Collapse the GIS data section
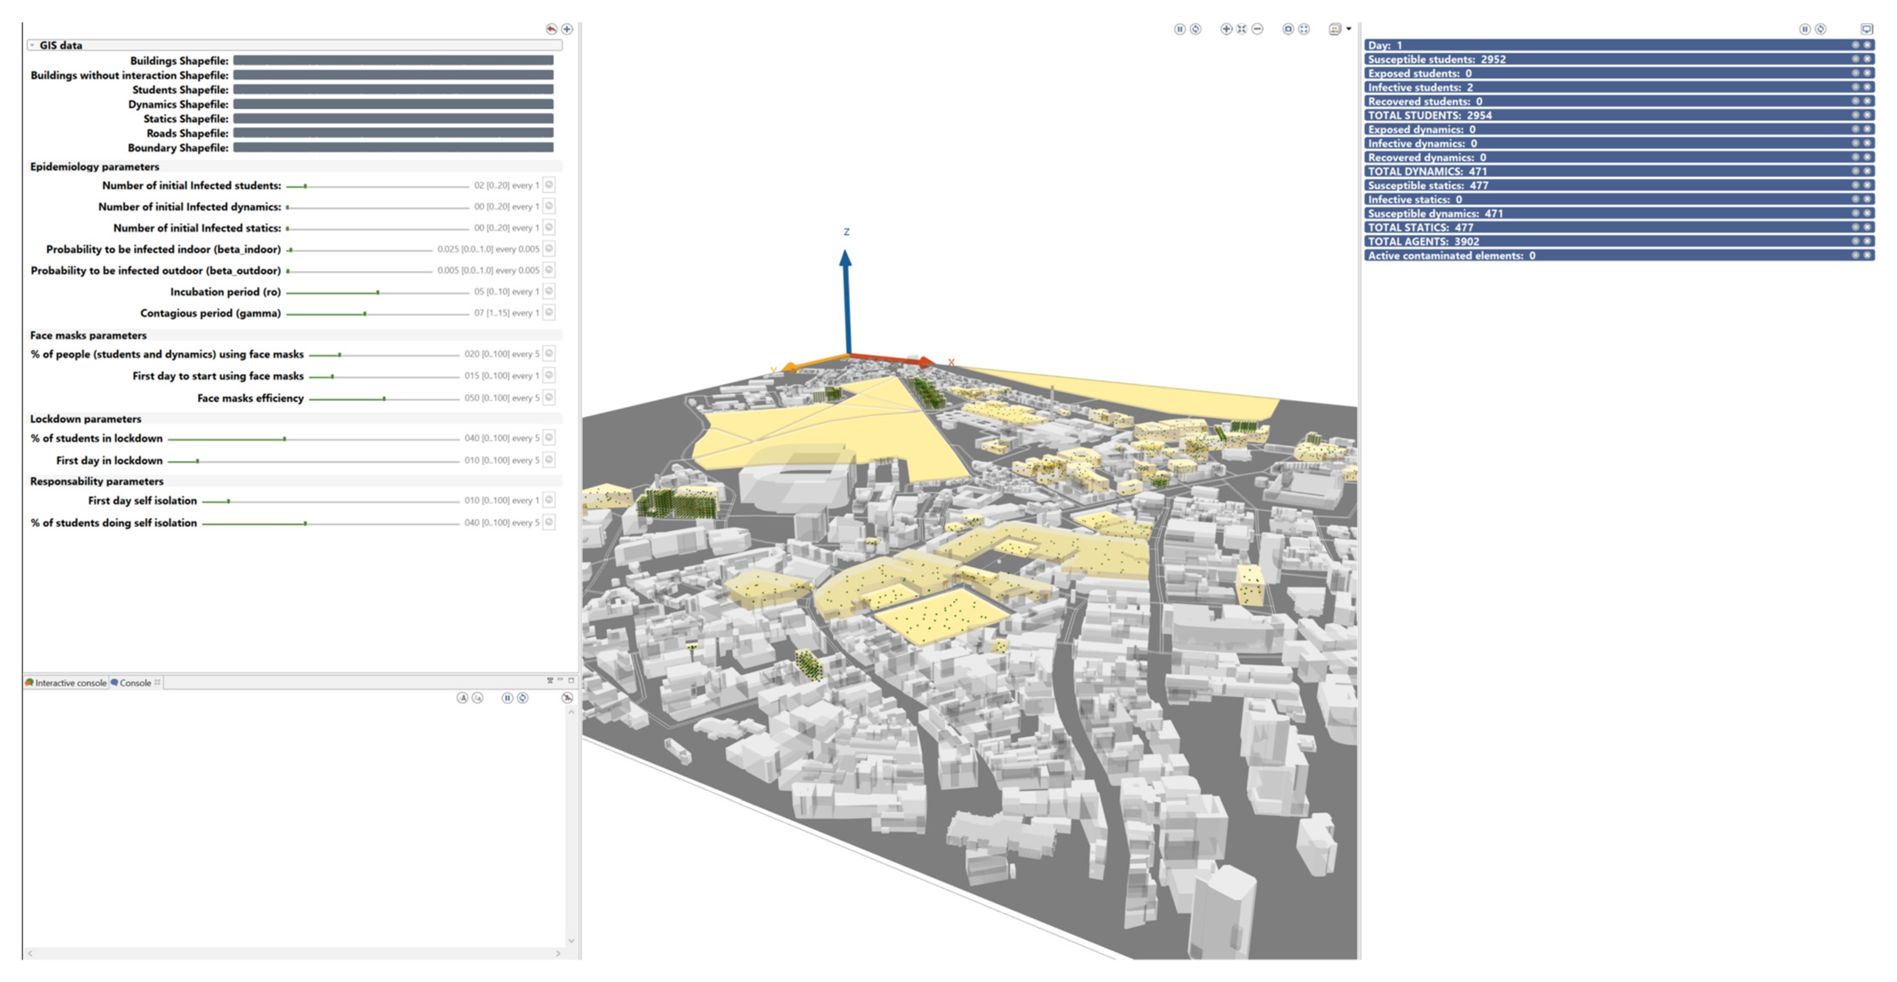The height and width of the screenshot is (982, 1897). 32,46
